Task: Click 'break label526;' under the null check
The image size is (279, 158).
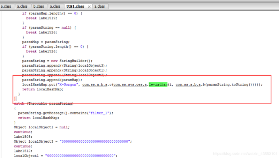Action: (x=42, y=32)
